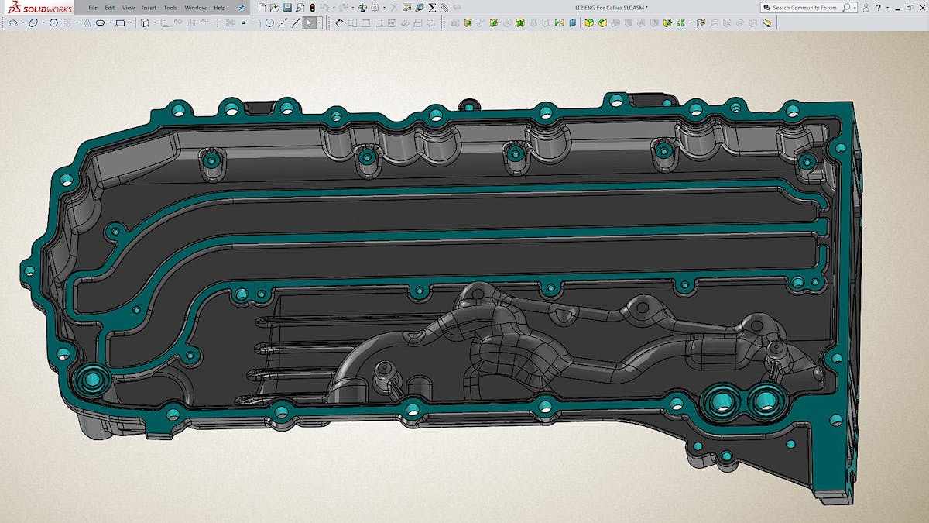Select the Equations sigma icon
Image resolution: width=929 pixels, height=523 pixels.
coord(432,7)
